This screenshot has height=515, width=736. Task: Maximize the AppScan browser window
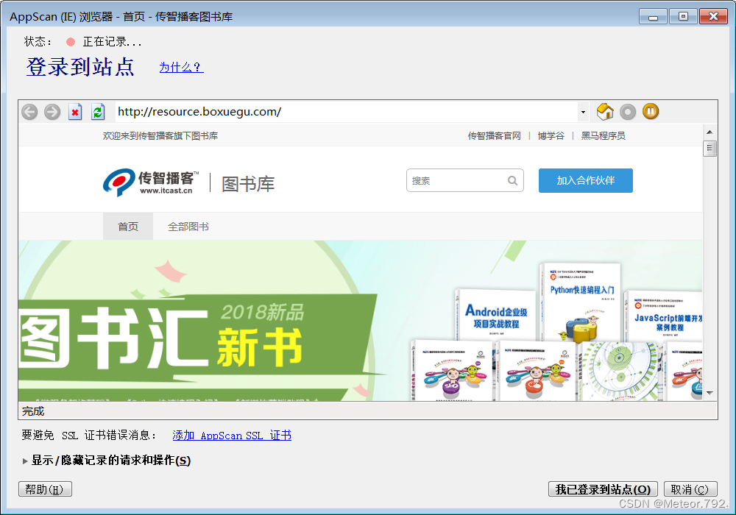pyautogui.click(x=683, y=16)
